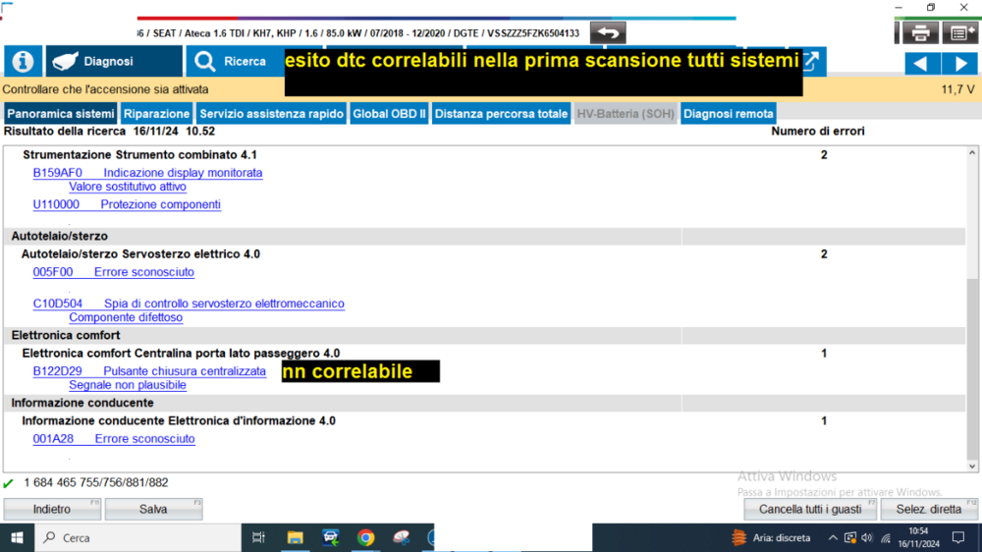The width and height of the screenshot is (982, 552).
Task: Select Autotelaio/sterzo Servosterzo elettrico 4.0 row
Action: tap(140, 253)
